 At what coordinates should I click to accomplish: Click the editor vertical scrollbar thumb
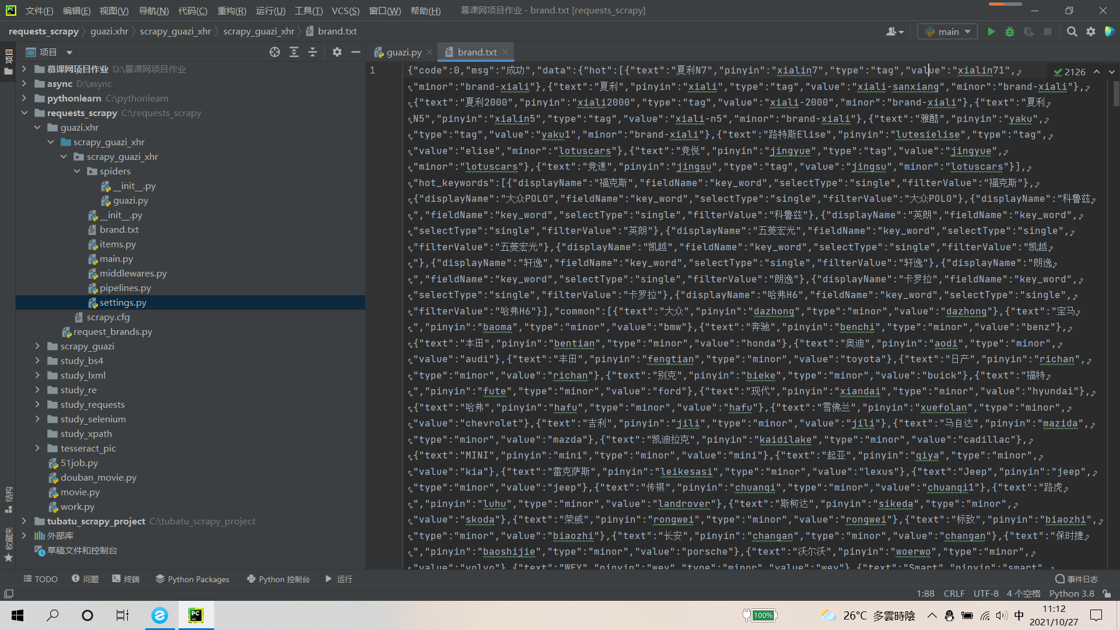pyautogui.click(x=1116, y=93)
